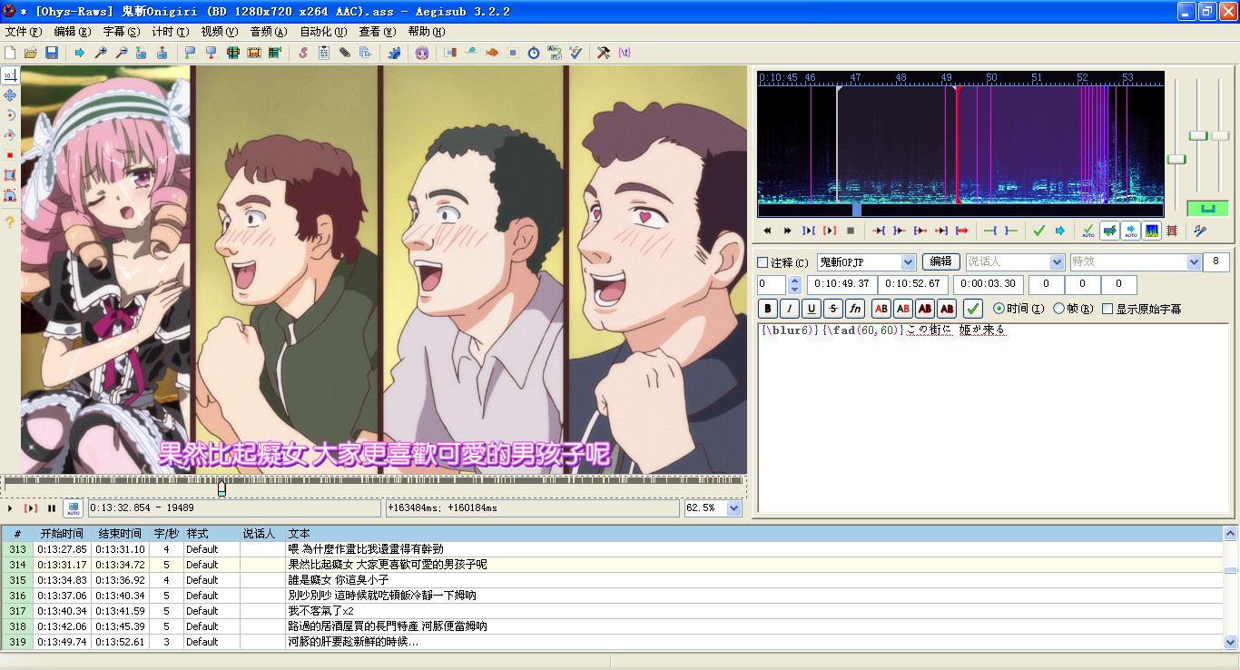Open the 字幕 menu
The width and height of the screenshot is (1240, 670).
(122, 31)
